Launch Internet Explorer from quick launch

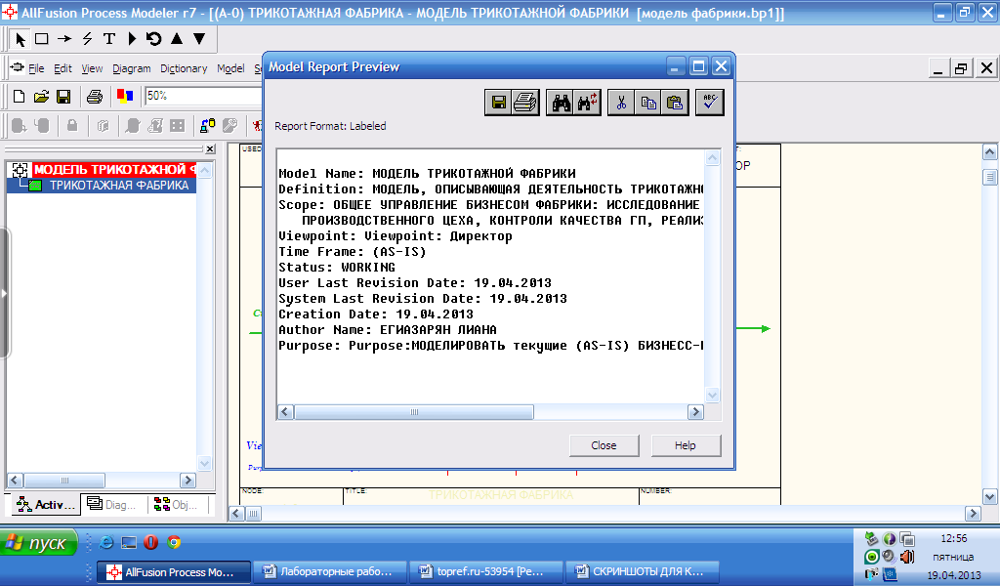click(105, 542)
